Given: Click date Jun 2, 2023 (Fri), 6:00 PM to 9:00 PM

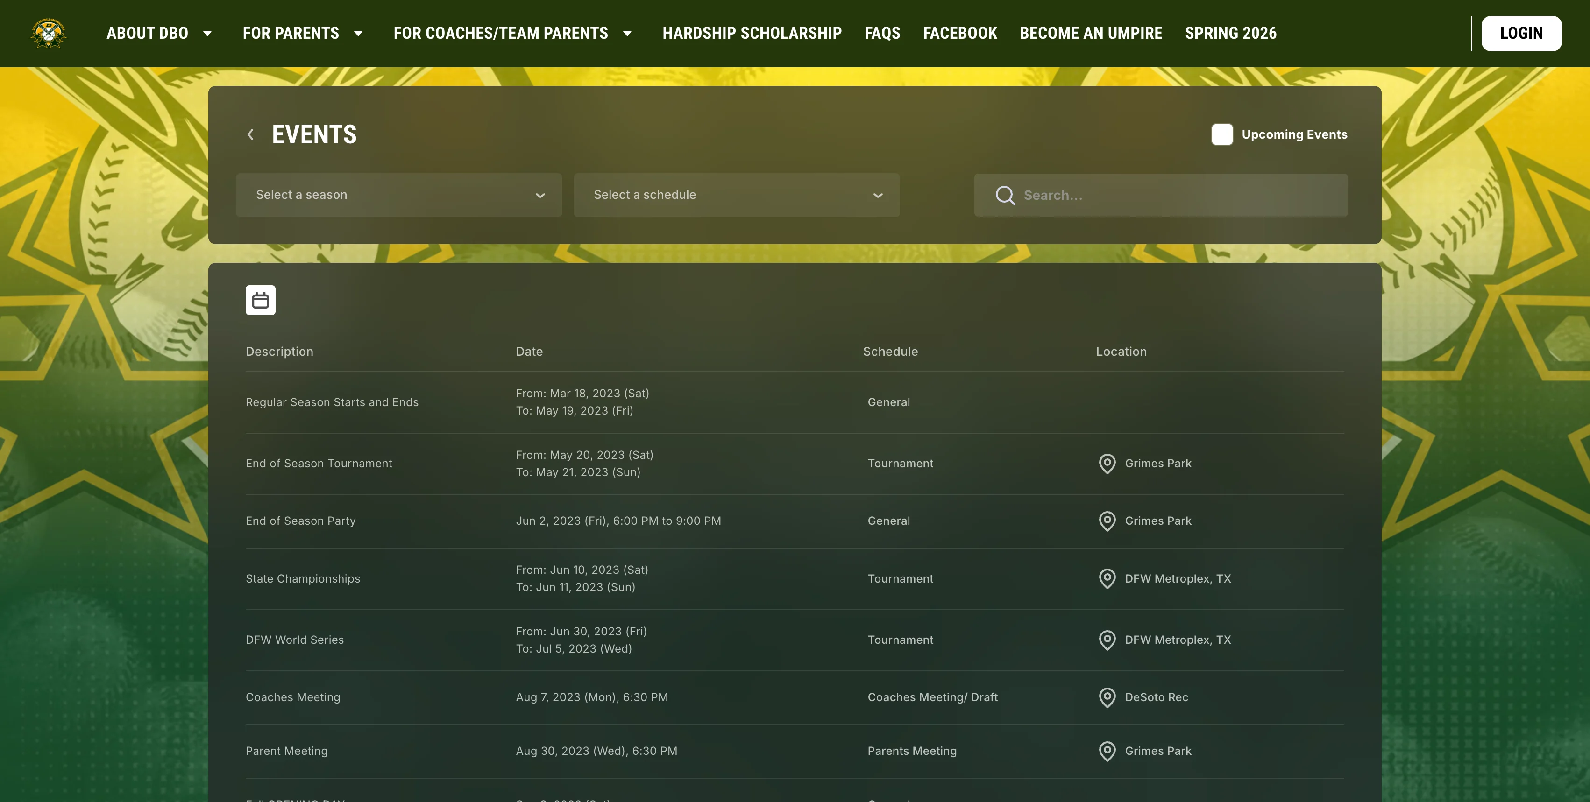Looking at the screenshot, I should pyautogui.click(x=618, y=521).
